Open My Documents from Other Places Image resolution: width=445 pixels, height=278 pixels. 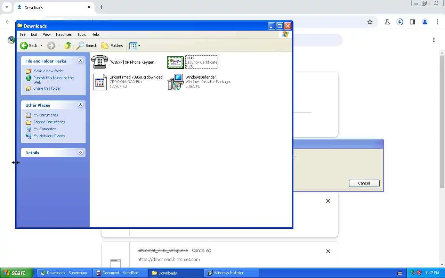tap(46, 115)
